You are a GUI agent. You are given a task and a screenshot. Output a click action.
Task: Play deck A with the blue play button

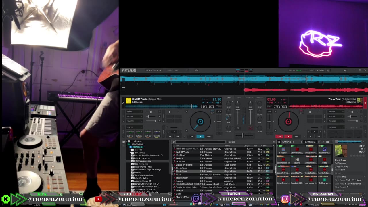tap(200, 136)
